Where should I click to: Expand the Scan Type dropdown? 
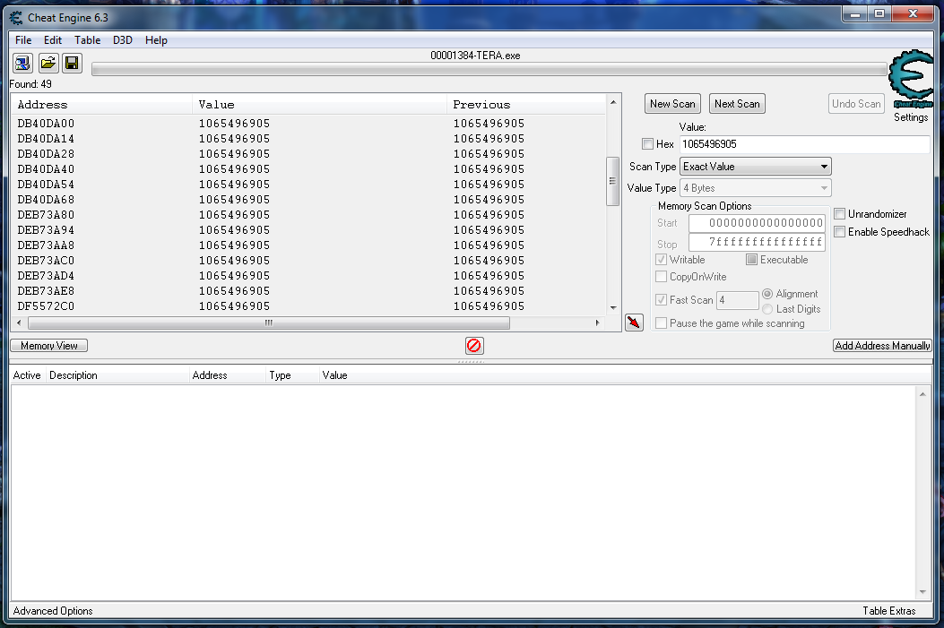click(755, 167)
